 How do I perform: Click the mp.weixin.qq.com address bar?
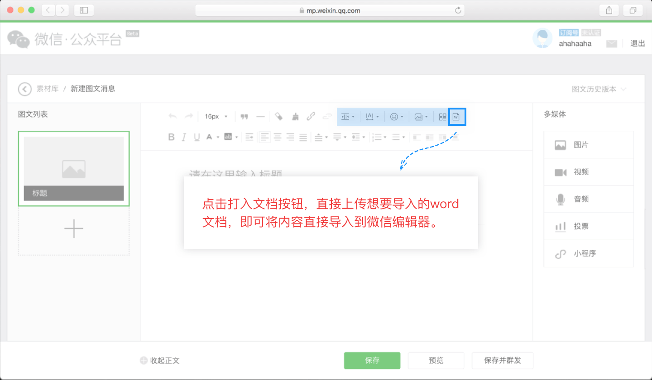click(330, 10)
